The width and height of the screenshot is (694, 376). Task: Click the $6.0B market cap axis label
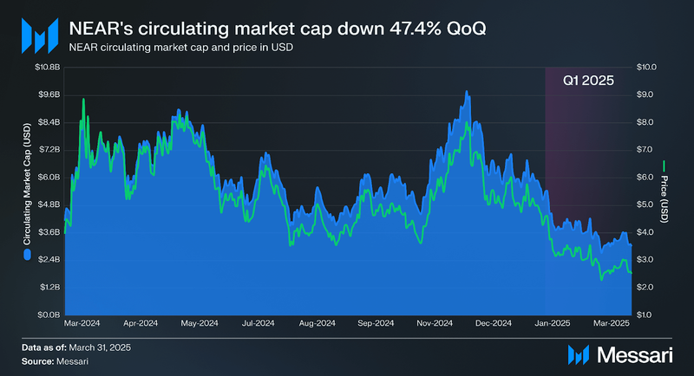49,178
